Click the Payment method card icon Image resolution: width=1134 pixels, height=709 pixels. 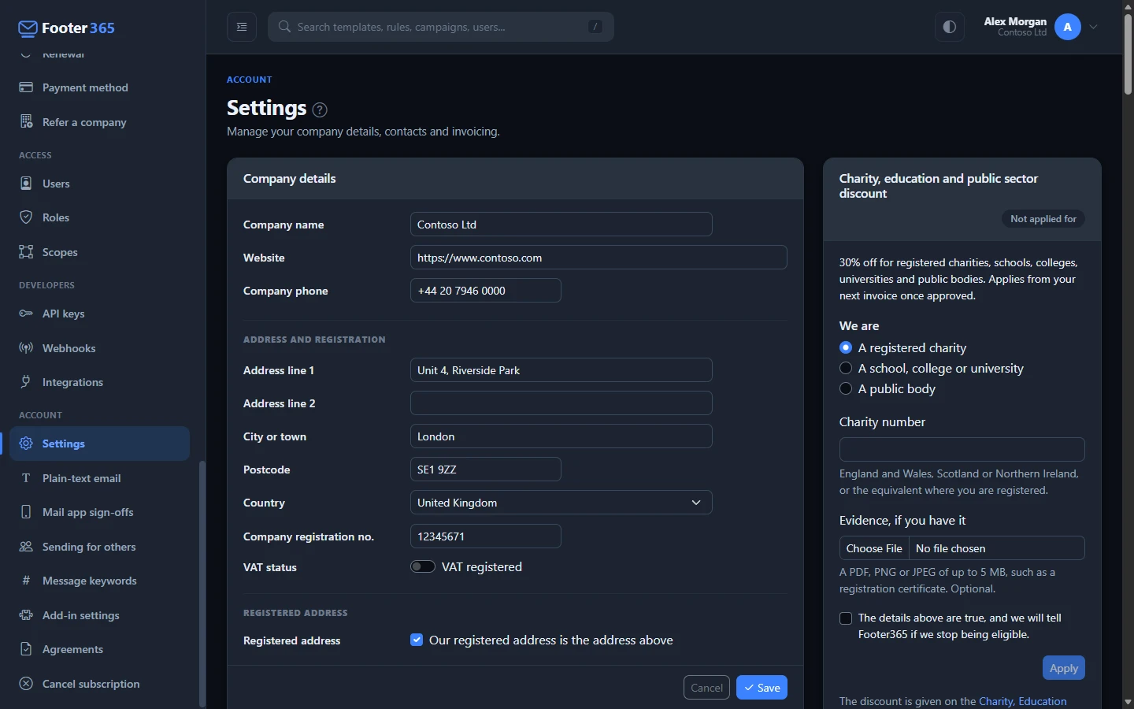click(x=26, y=87)
